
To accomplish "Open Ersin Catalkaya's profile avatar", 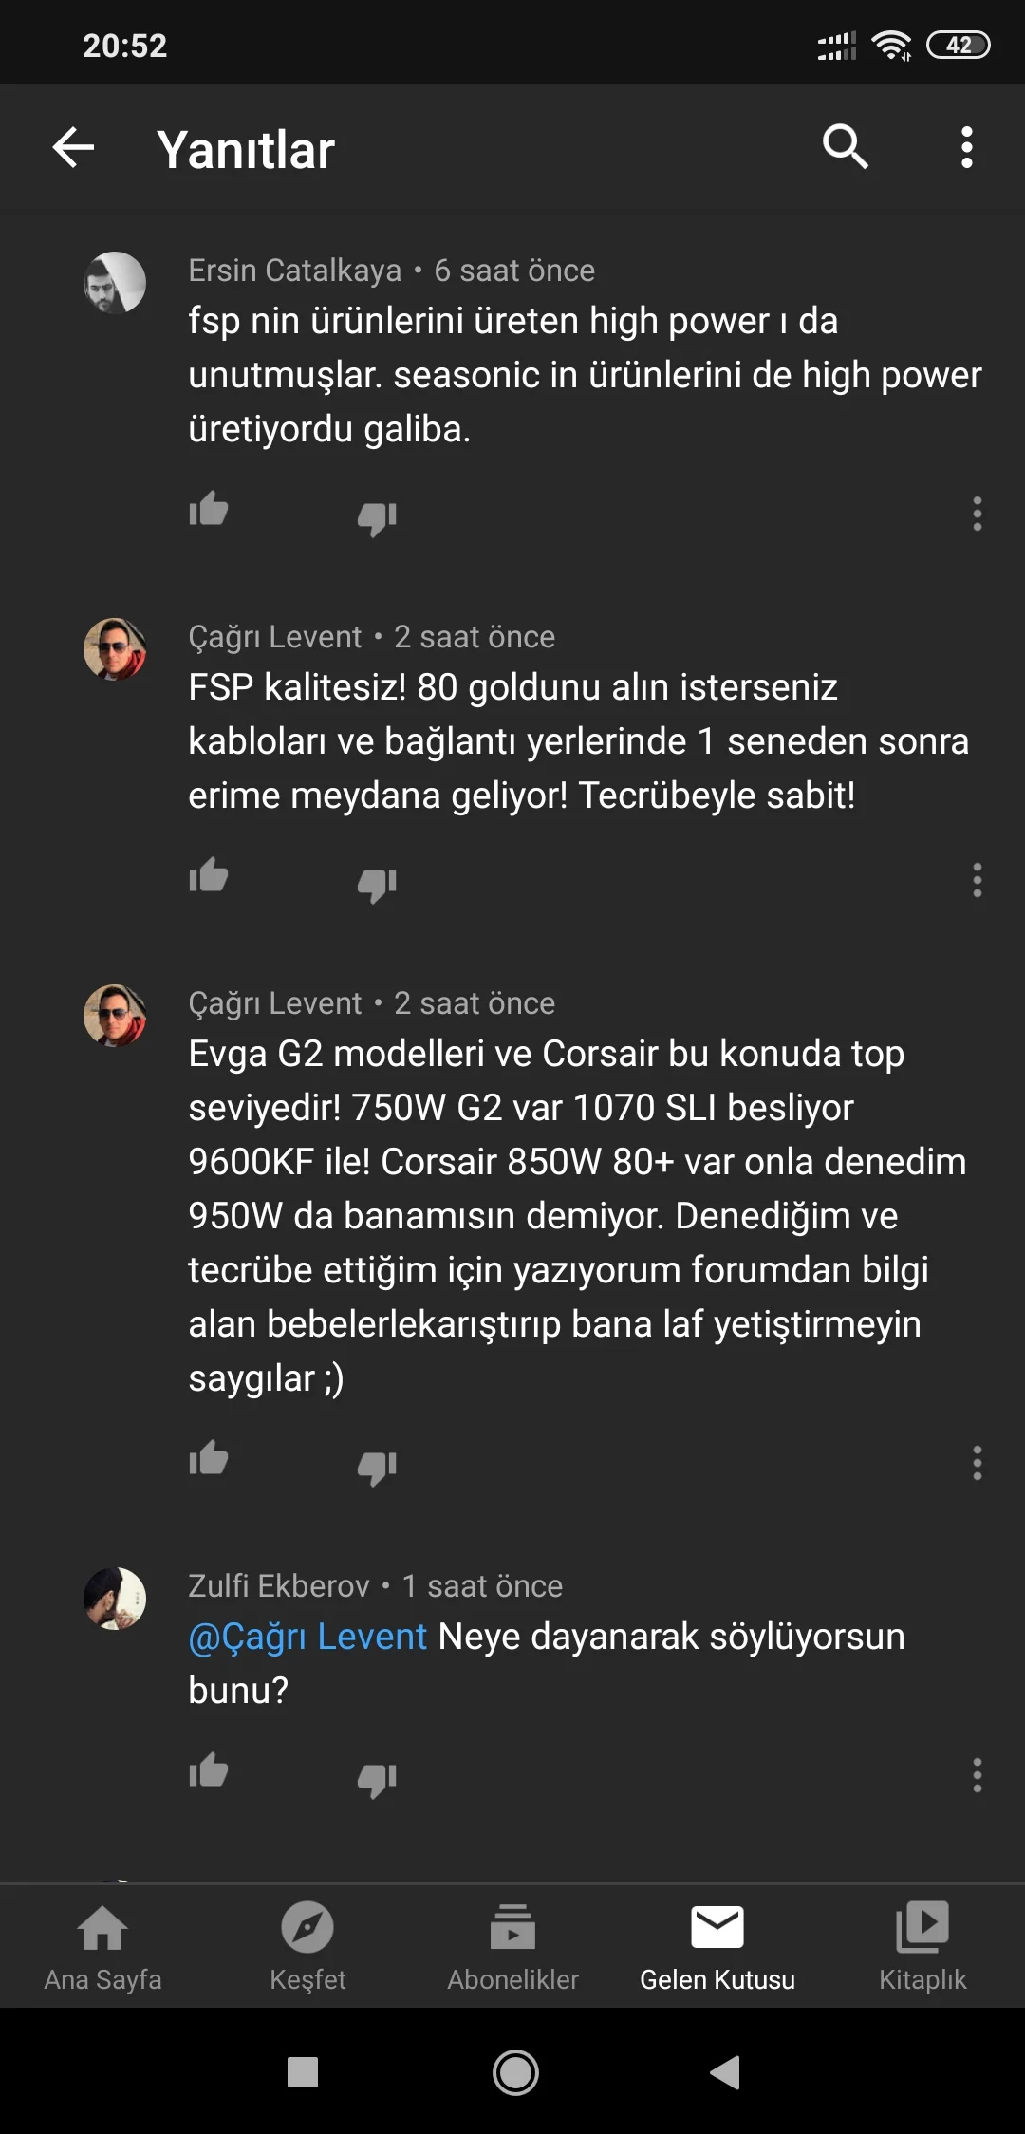I will 115,283.
